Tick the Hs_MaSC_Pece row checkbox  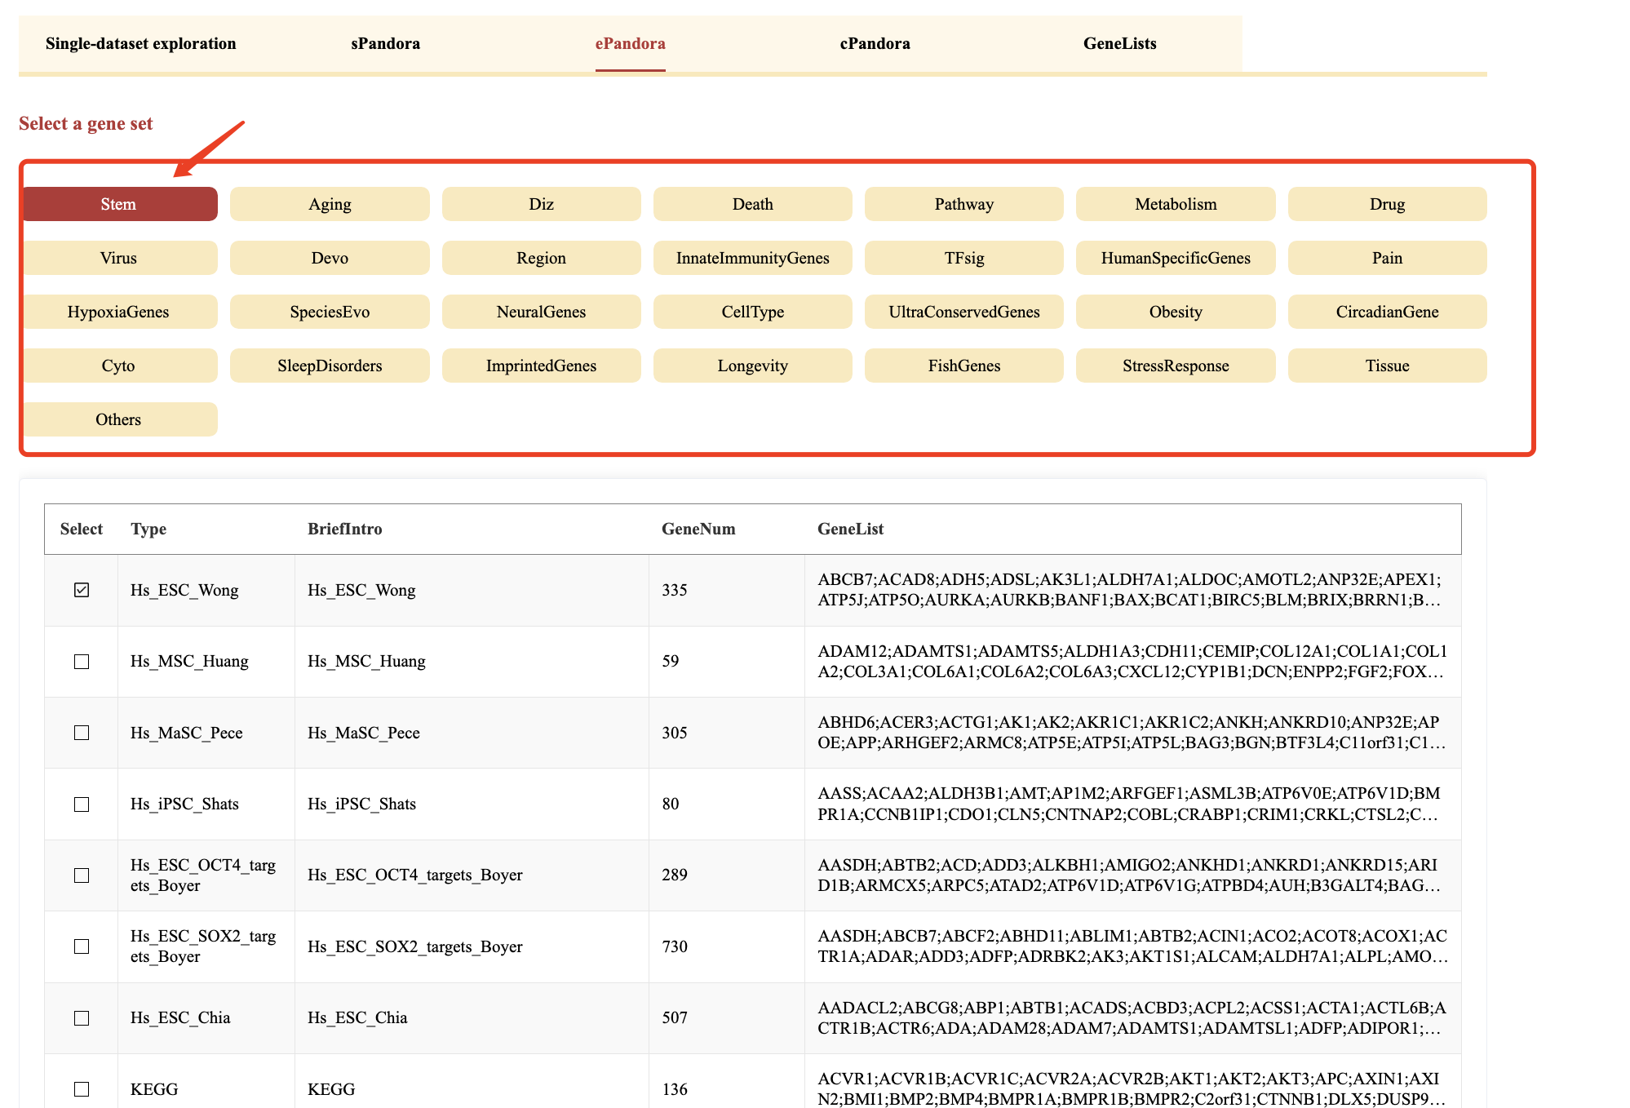pyautogui.click(x=82, y=733)
